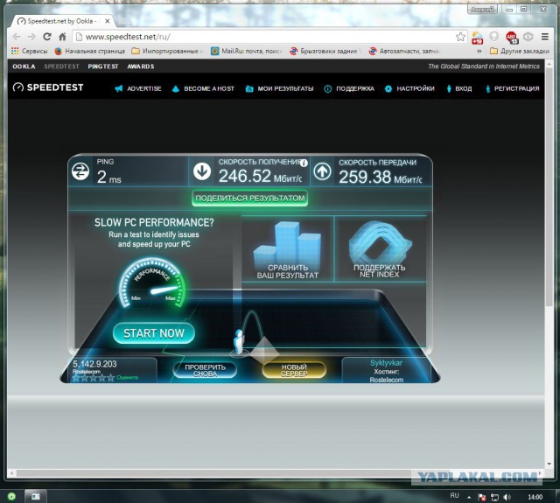
Task: Open the AWARDS menu item
Action: point(141,66)
